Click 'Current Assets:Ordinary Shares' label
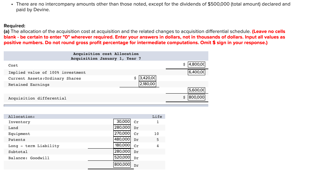 44,78
